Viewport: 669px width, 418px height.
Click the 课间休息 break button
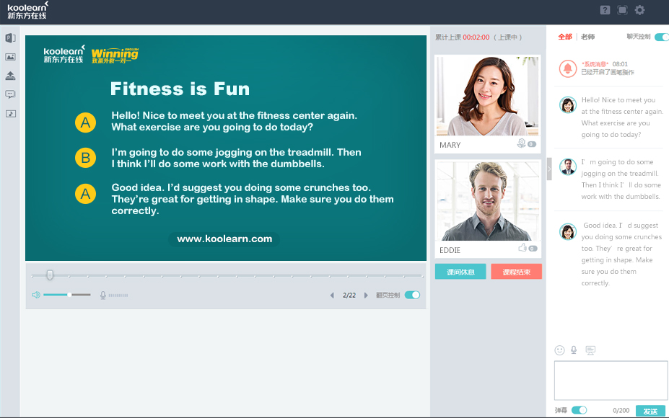[x=460, y=272]
